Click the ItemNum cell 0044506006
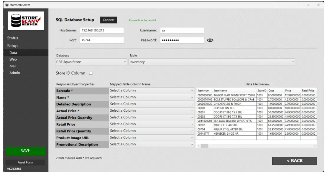Viewport: 327px width, 174px height. pos(205,121)
